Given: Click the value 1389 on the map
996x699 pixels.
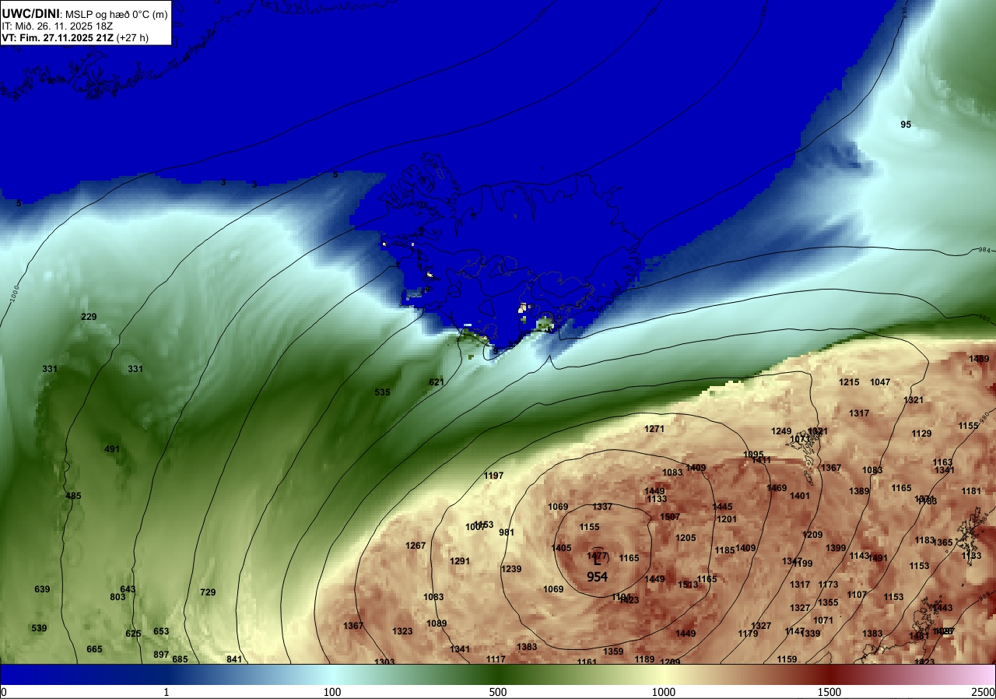Looking at the screenshot, I should point(859,491).
